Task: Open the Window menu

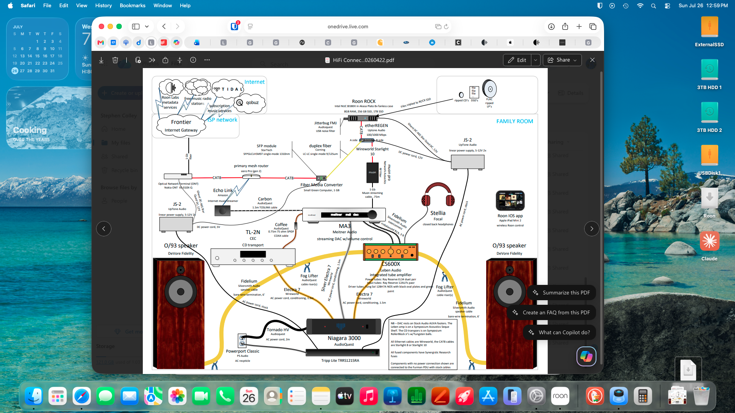Action: (163, 5)
